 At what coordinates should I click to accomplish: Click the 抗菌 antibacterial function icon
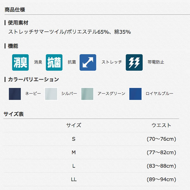pos(54,62)
